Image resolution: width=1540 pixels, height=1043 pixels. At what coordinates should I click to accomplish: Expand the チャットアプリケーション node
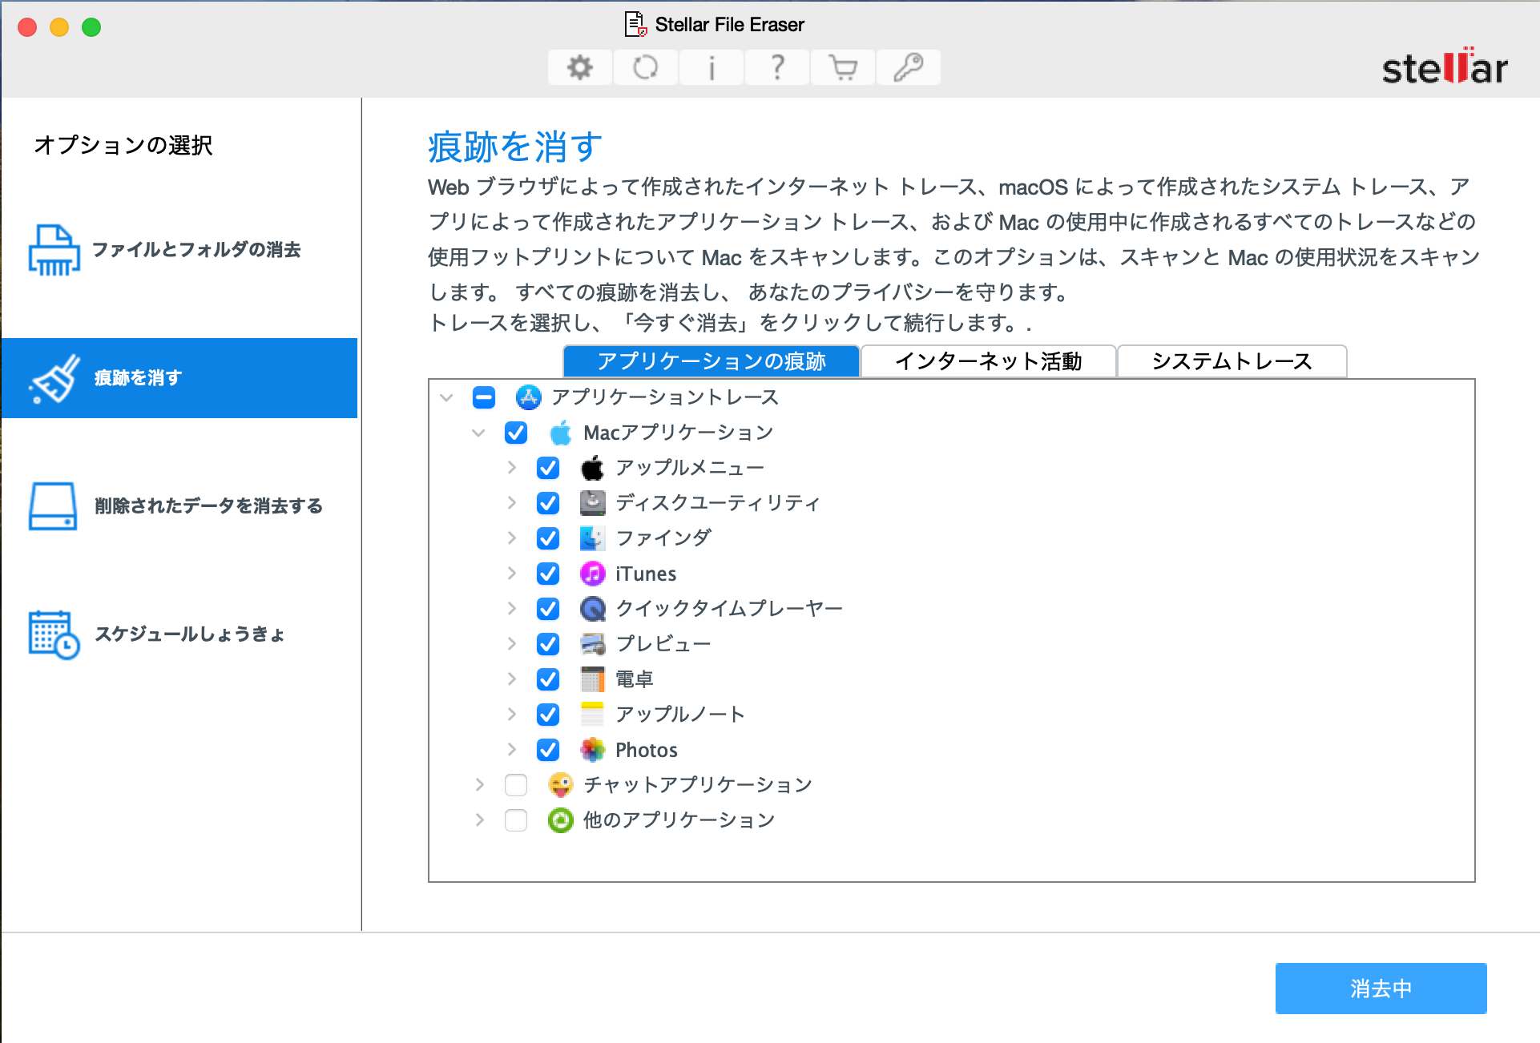[x=479, y=785]
